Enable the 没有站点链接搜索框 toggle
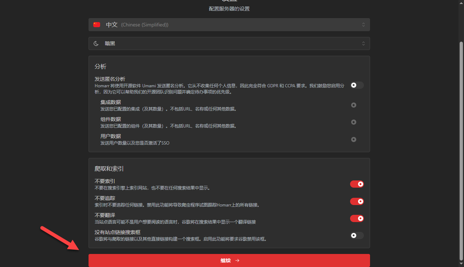 pyautogui.click(x=356, y=235)
